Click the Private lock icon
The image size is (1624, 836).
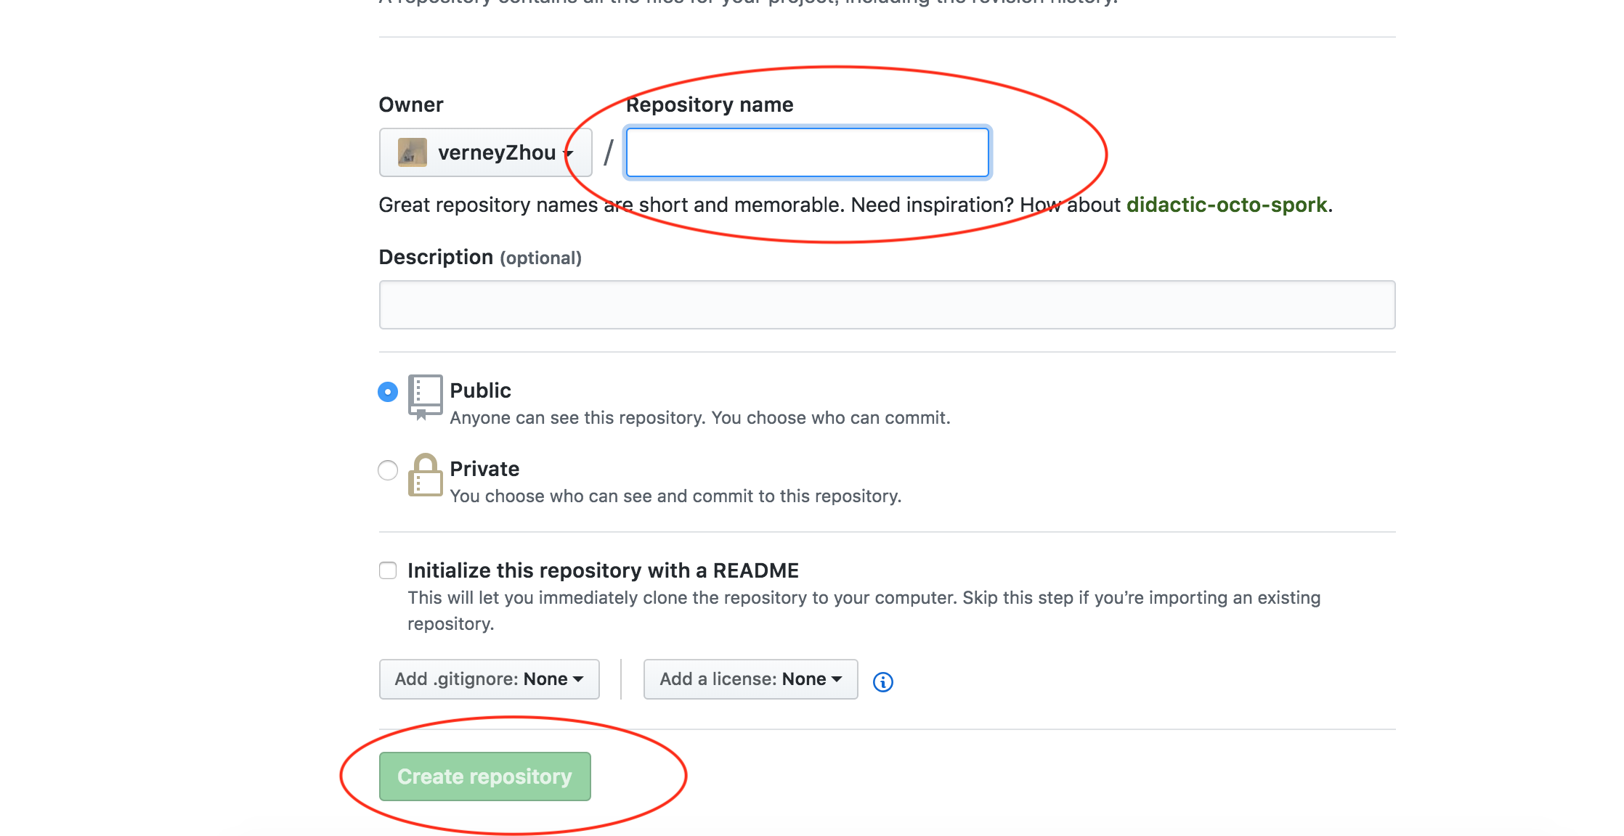point(425,475)
